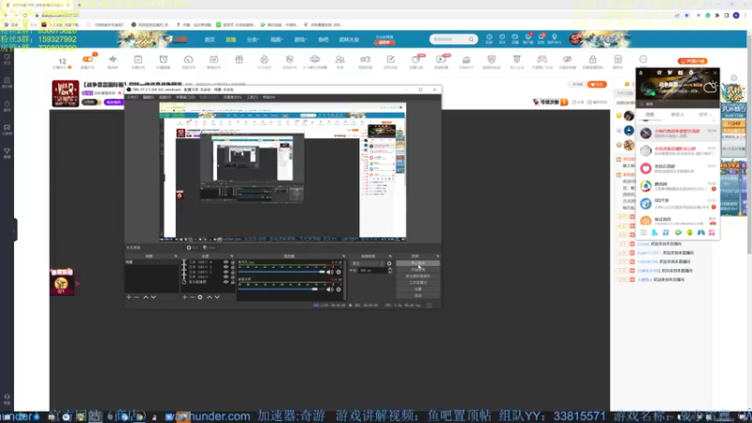
Task: Lock the first OBS source row
Action: click(x=232, y=262)
